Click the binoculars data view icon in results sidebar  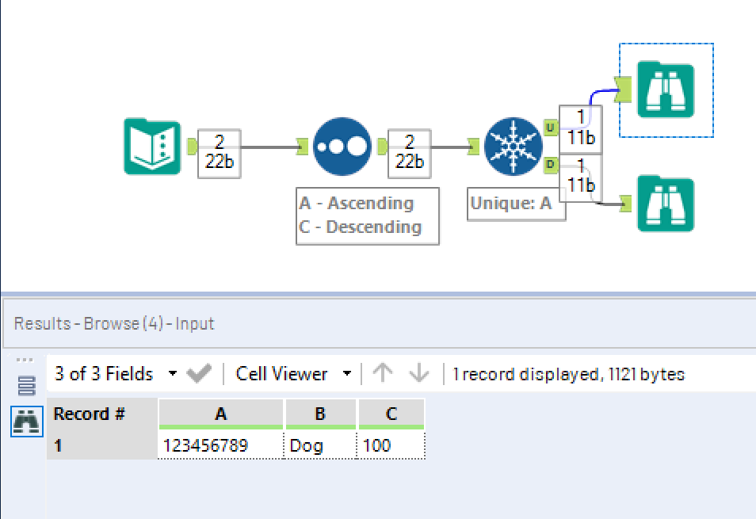[x=27, y=422]
